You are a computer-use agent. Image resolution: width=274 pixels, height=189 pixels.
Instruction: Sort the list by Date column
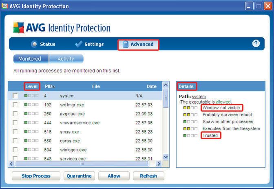[x=152, y=86]
